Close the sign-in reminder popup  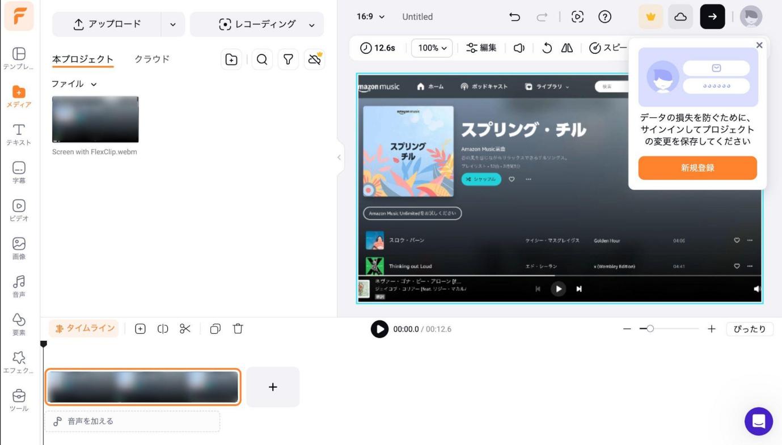point(759,45)
